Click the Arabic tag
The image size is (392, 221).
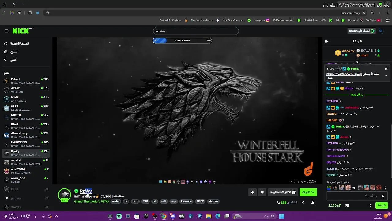point(116,201)
